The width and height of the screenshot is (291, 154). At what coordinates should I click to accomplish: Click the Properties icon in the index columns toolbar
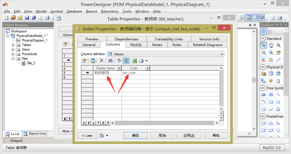click(x=84, y=61)
